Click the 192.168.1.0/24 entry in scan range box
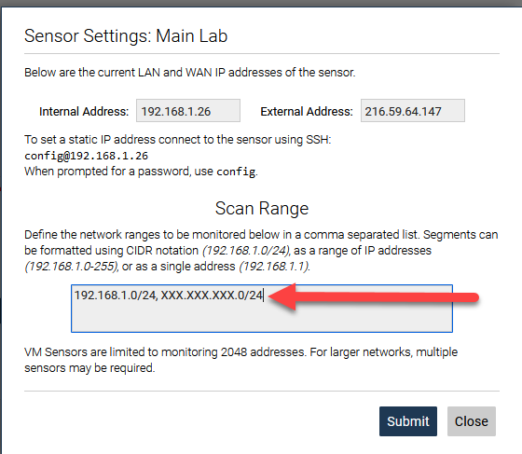The height and width of the screenshot is (454, 522). (116, 296)
